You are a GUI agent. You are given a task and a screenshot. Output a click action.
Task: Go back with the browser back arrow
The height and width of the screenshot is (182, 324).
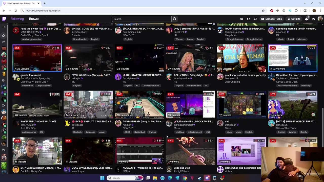(x=4, y=11)
